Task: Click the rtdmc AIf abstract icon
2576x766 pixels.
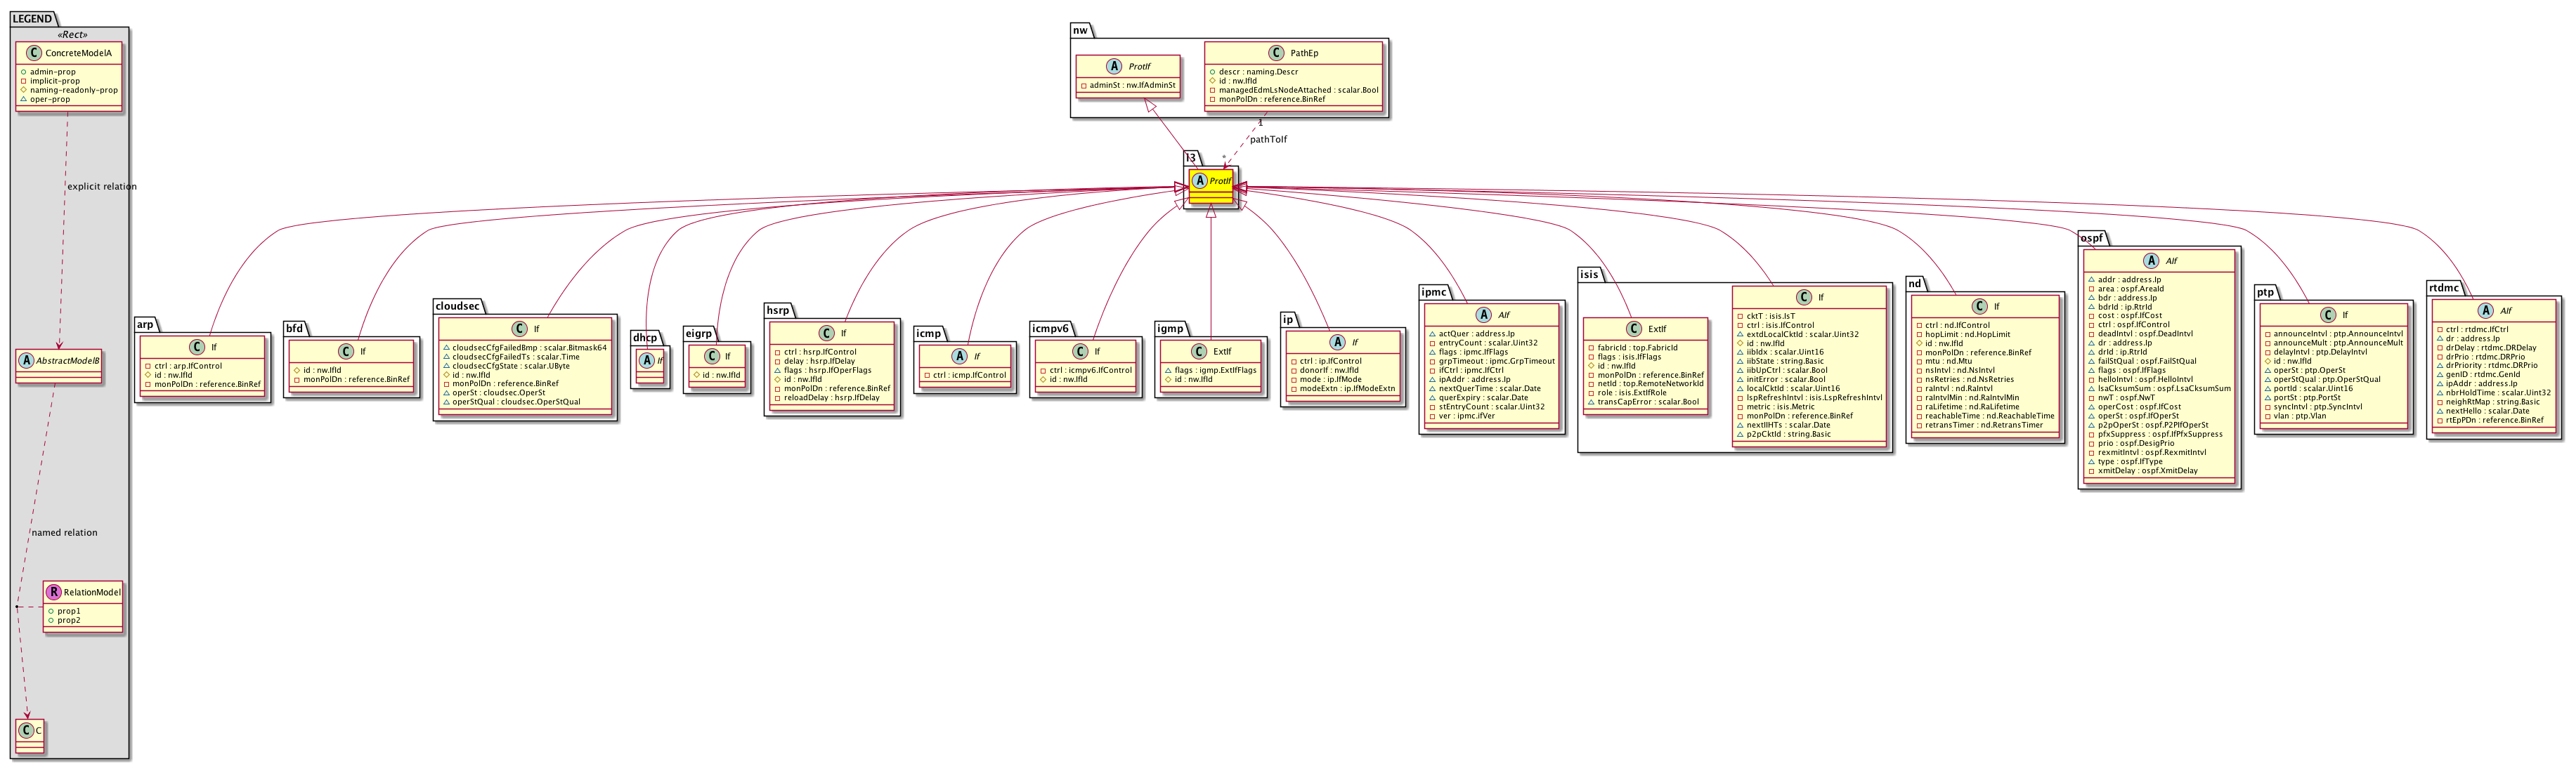Action: click(2485, 310)
